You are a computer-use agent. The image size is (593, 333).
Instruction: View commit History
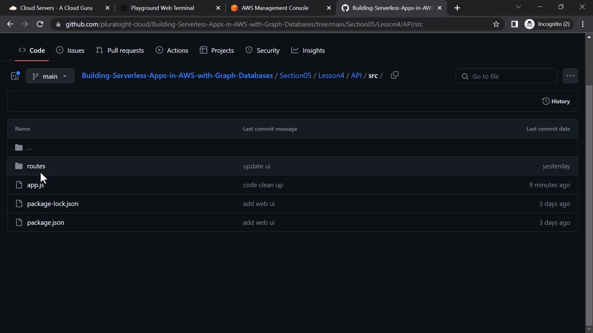point(556,101)
